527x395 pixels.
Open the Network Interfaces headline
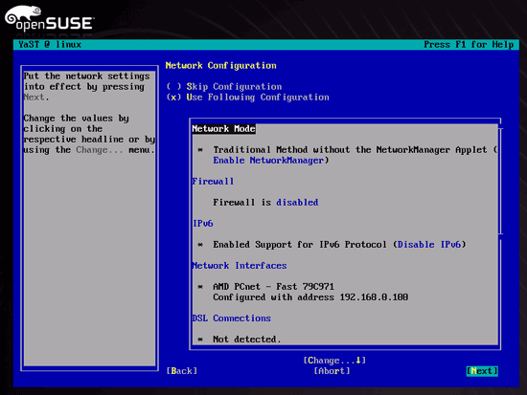click(240, 266)
